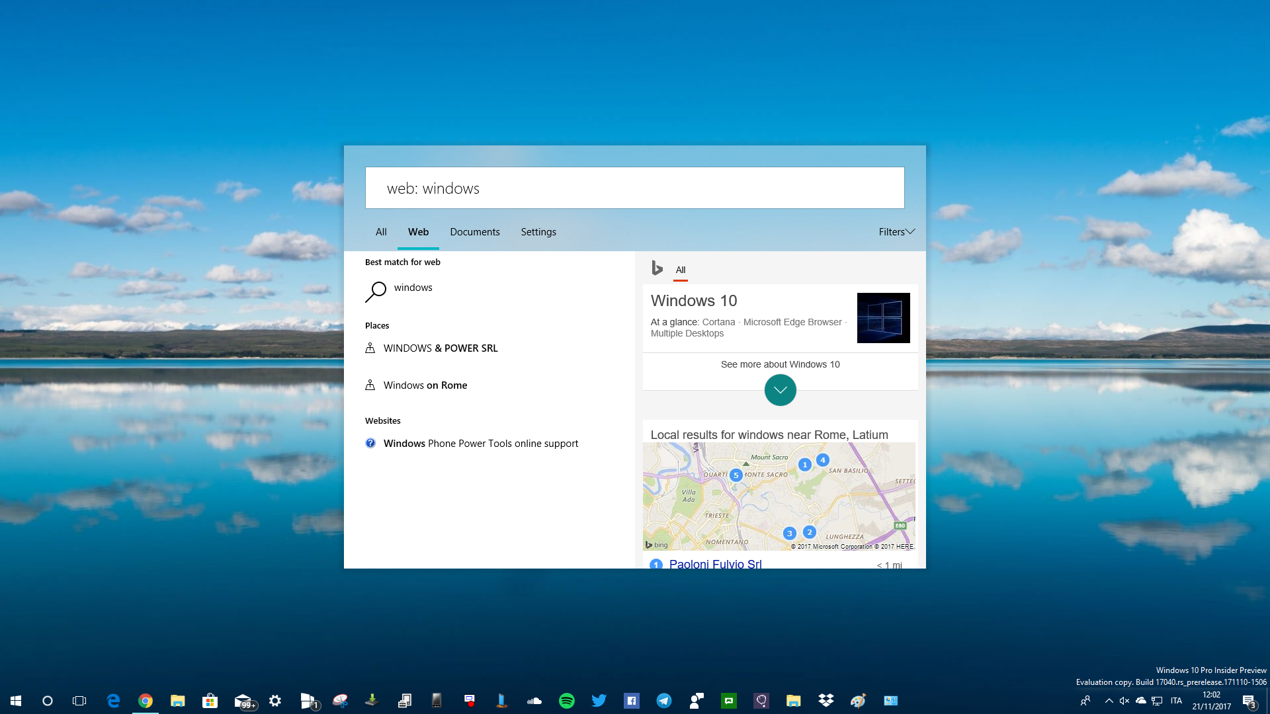Click the help icon beside Windows Phone Power Tools
1270x714 pixels.
370,443
